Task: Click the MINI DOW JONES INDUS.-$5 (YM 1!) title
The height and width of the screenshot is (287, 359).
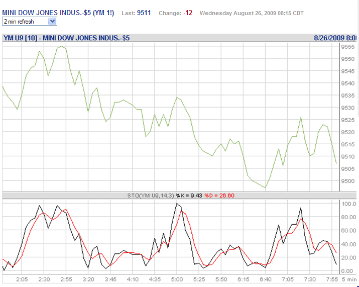Action: coord(58,13)
